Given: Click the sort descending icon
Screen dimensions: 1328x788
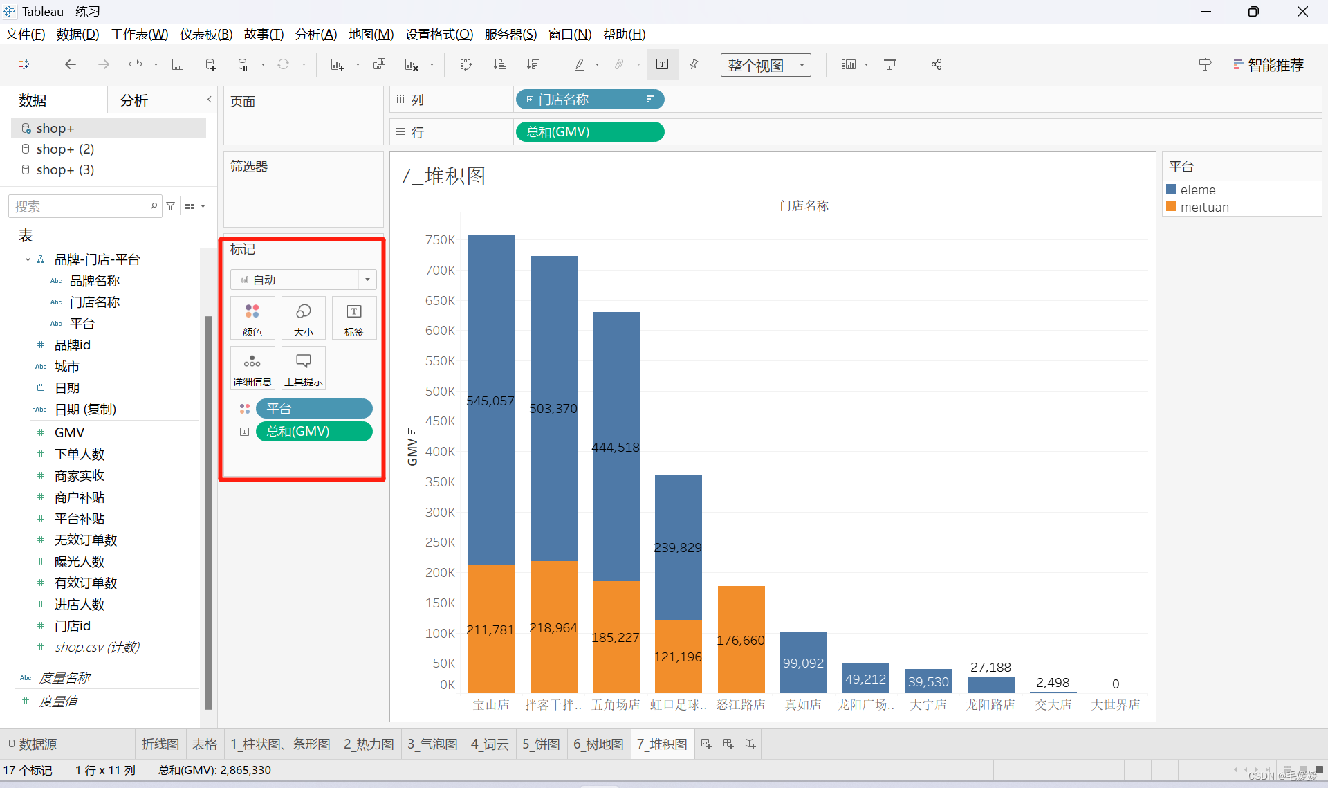Looking at the screenshot, I should [533, 64].
